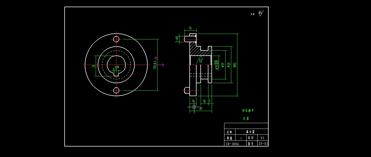Select the '9' dimension text below section
Image resolution: width=371 pixels, height=157 pixels.
[x=193, y=101]
